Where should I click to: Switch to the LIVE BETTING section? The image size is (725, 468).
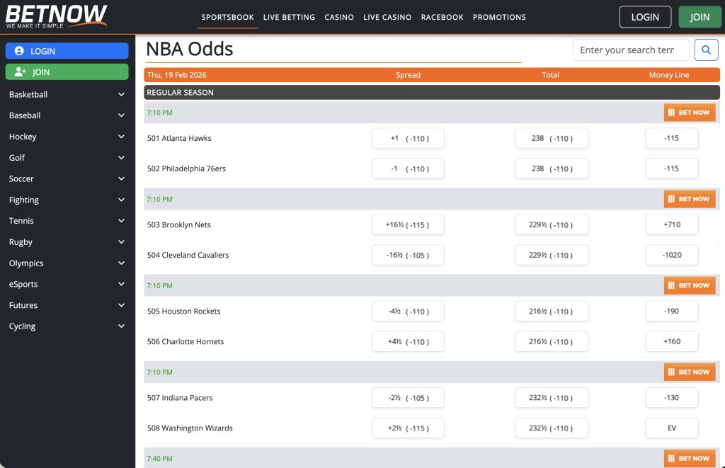[x=289, y=17]
